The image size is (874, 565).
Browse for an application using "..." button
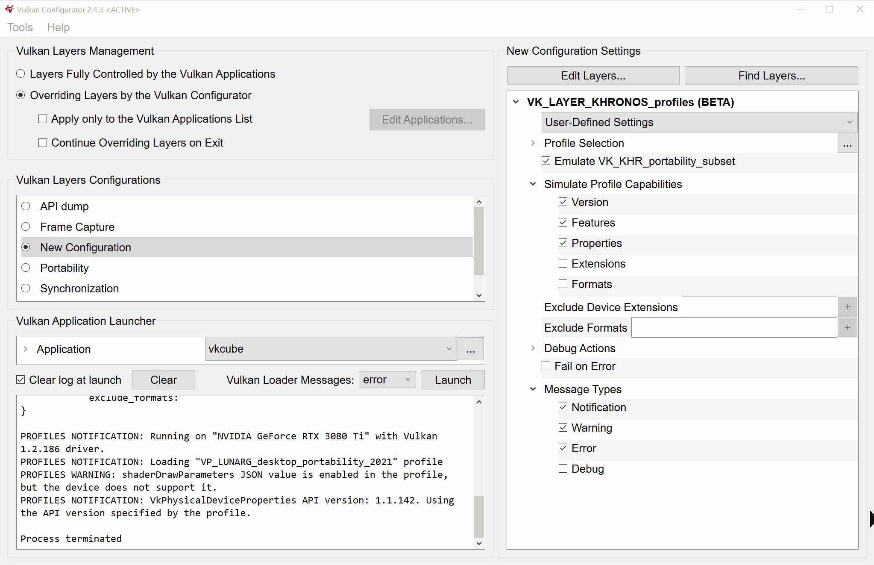pyautogui.click(x=470, y=349)
